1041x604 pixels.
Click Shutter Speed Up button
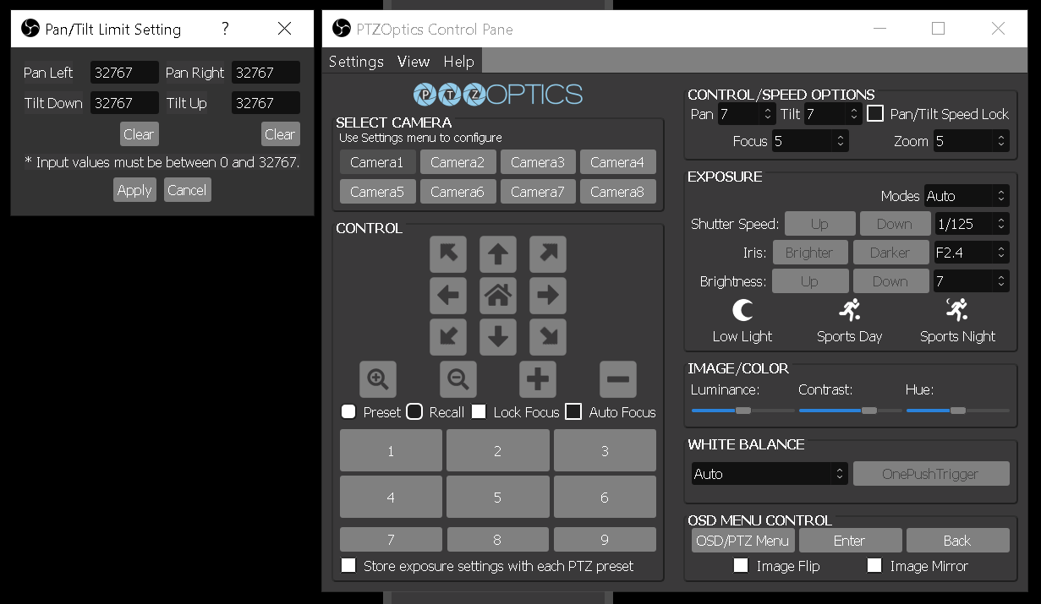(x=820, y=224)
